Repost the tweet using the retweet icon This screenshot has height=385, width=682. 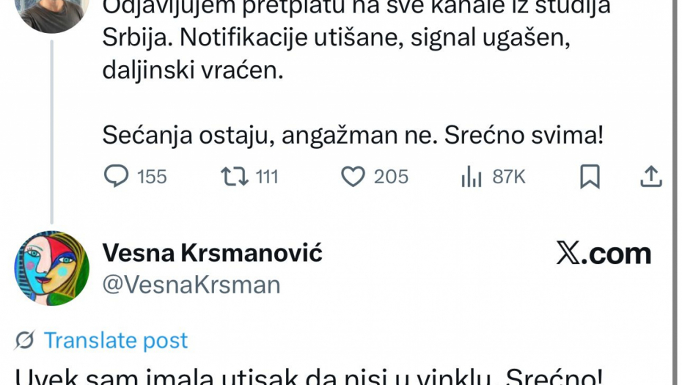[235, 176]
